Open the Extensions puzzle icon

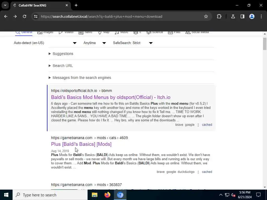[219, 16]
